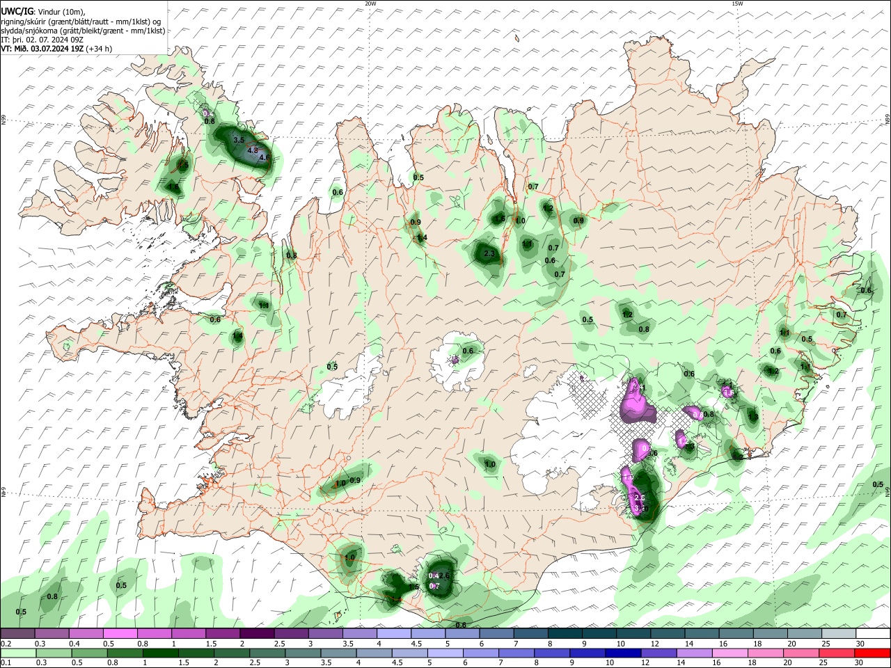891x668 pixels.
Task: Click the 2.3 precipitation value in north Iceland
Action: pos(489,254)
